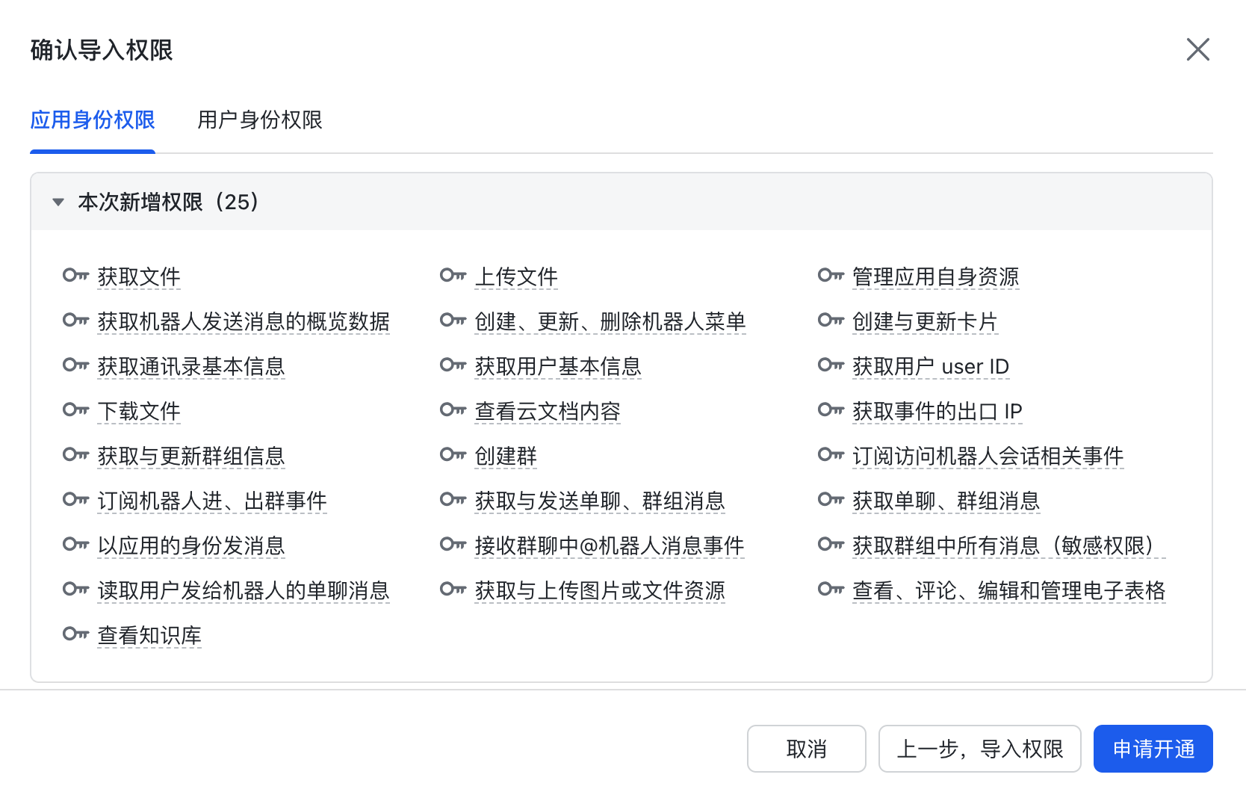The height and width of the screenshot is (804, 1246).
Task: Click key icon next to 以应用的身份发消息
Action: point(75,545)
